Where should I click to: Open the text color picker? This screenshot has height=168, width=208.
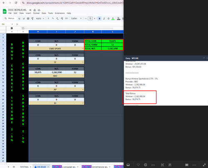click(x=113, y=18)
